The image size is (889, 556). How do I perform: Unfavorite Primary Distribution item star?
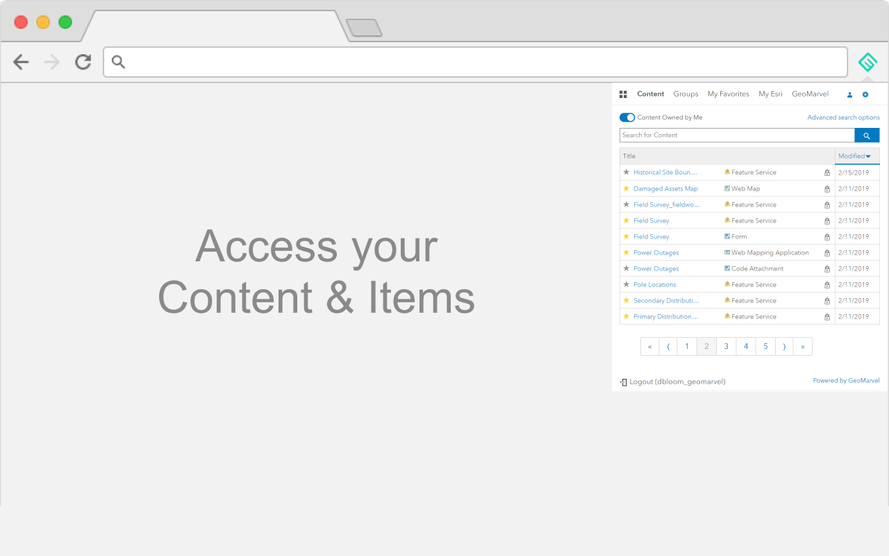click(626, 316)
